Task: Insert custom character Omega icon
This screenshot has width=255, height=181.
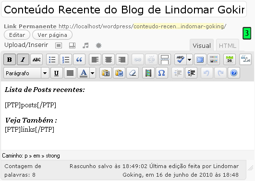Action: pyautogui.click(x=162, y=73)
